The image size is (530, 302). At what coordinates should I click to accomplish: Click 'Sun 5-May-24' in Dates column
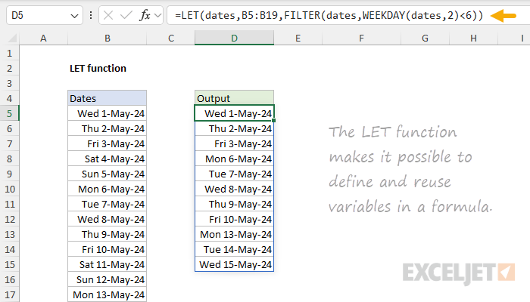pos(108,174)
